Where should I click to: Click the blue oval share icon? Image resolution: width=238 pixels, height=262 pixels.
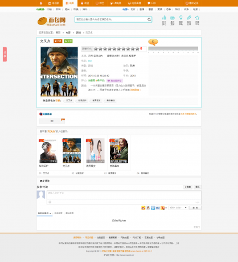click(158, 208)
